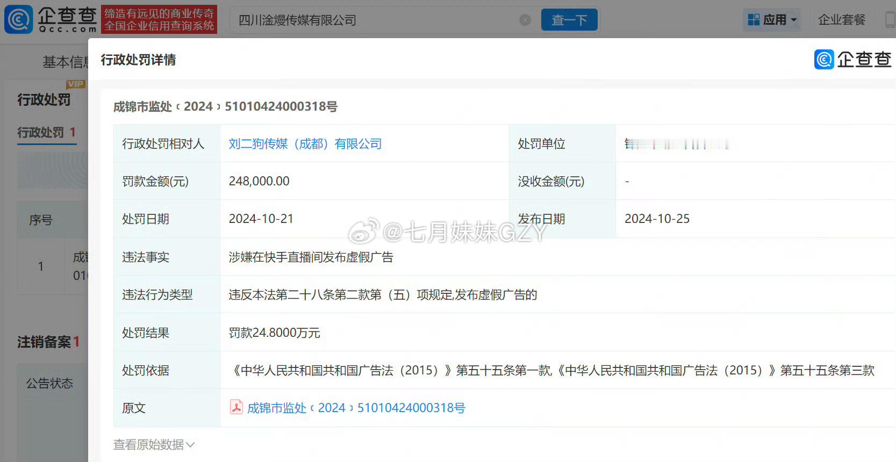Select the 行政处罚 1 tab in the background page

47,132
